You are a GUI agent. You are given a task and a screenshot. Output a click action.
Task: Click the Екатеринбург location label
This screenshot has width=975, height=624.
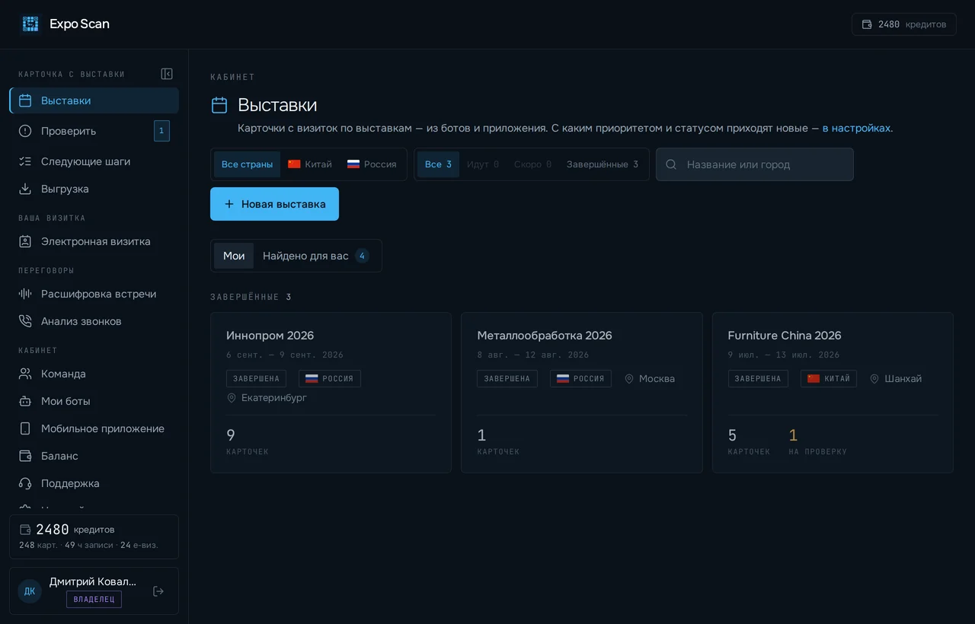point(267,397)
